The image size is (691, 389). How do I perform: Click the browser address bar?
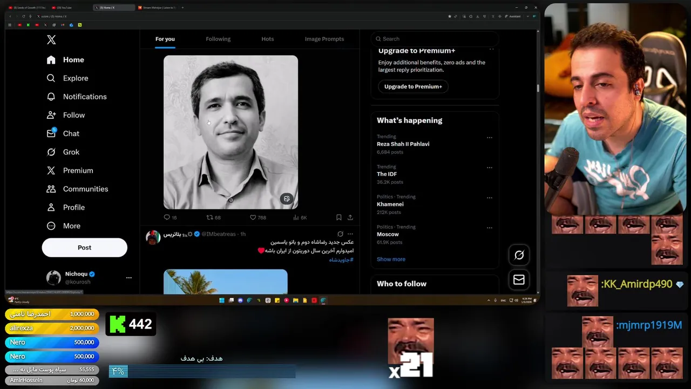click(x=240, y=16)
